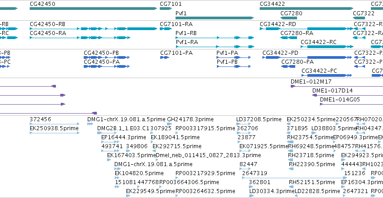Select the CG34422 gene bar
383x198 pixels.
[306, 9]
